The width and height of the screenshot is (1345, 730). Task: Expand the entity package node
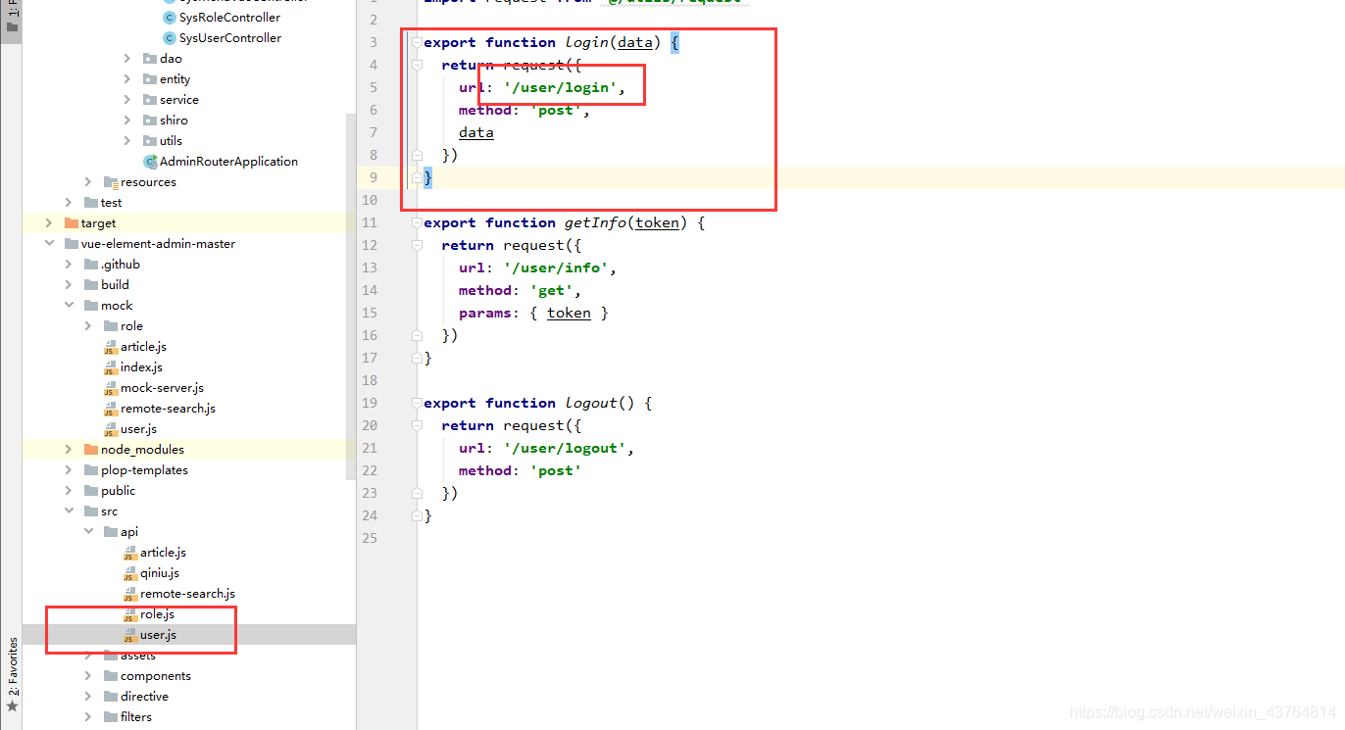pyautogui.click(x=127, y=79)
